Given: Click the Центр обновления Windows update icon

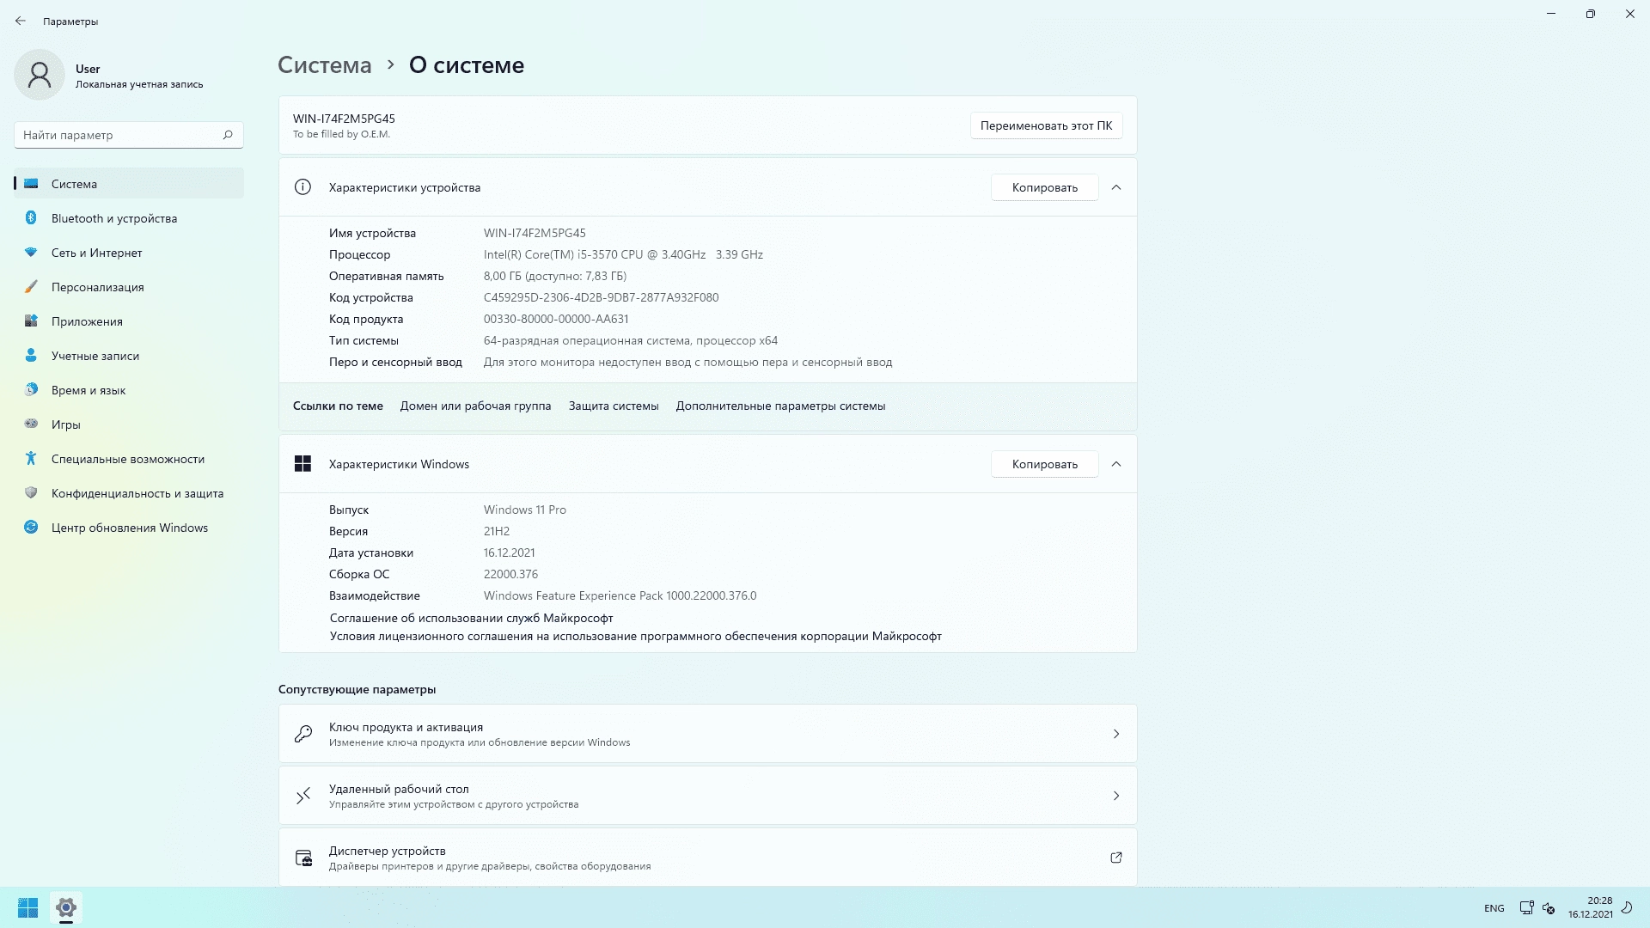Looking at the screenshot, I should [x=31, y=527].
